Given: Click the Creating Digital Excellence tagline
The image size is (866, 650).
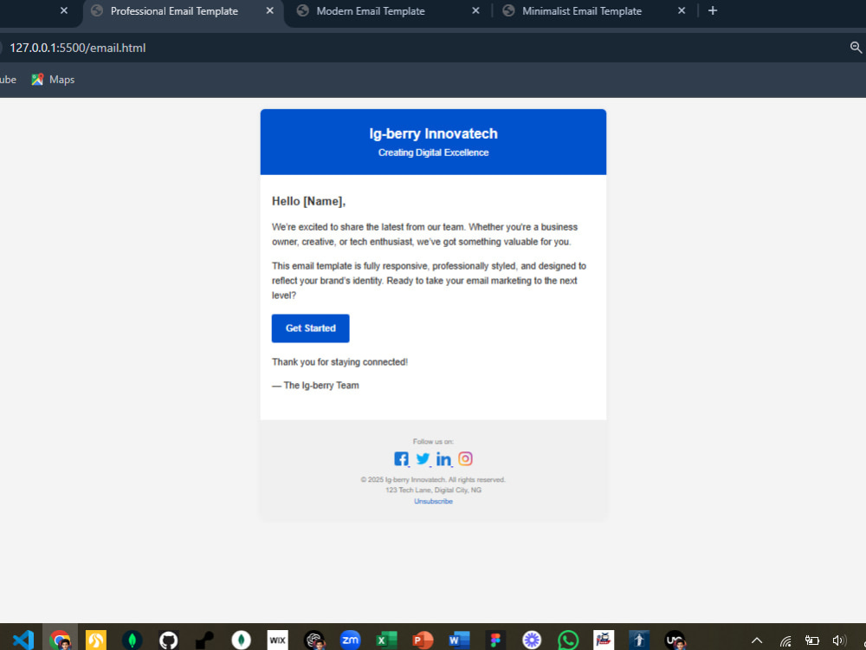Looking at the screenshot, I should coord(434,153).
